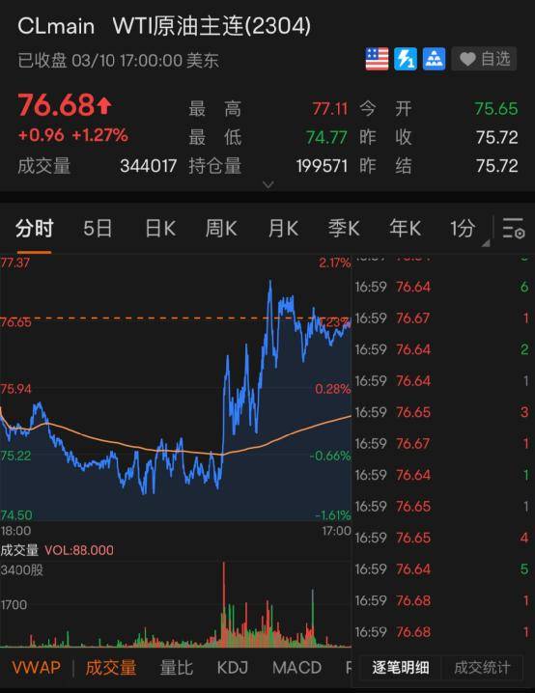The image size is (535, 693).
Task: Switch to 年K chart tab
Action: point(405,229)
